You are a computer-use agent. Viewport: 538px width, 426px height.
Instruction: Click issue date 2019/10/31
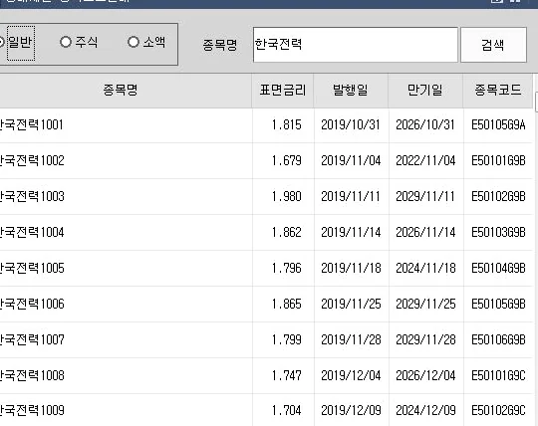(x=351, y=125)
